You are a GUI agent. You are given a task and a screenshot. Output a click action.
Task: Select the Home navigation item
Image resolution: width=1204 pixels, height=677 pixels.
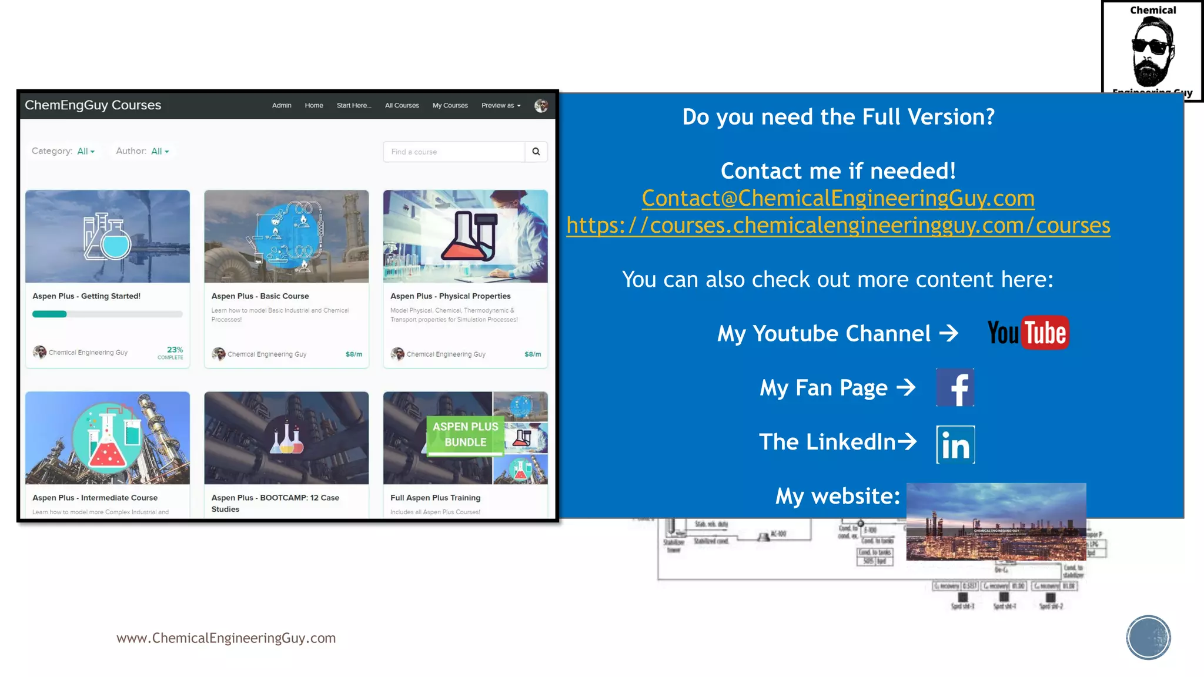[x=314, y=106]
